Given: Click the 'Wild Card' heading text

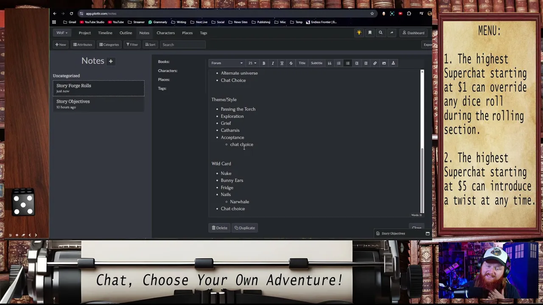Looking at the screenshot, I should point(221,164).
